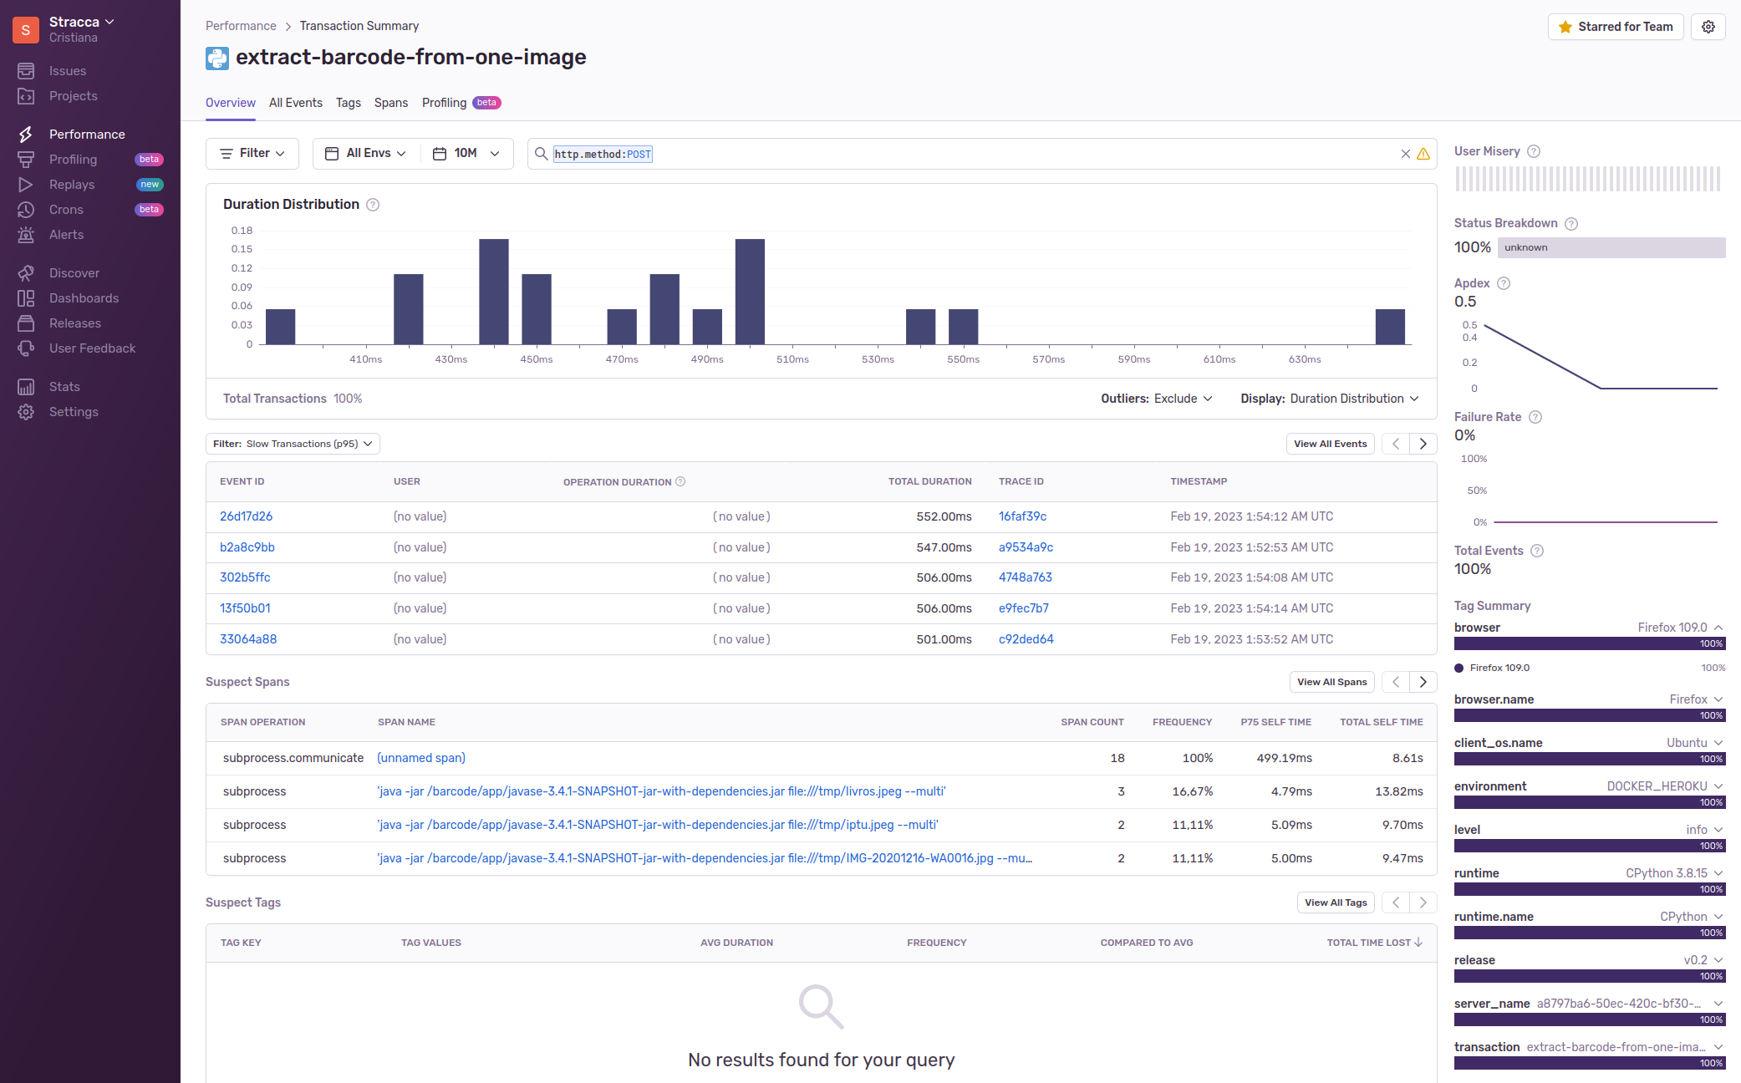Click the Apdex question mark icon

coord(1504,283)
